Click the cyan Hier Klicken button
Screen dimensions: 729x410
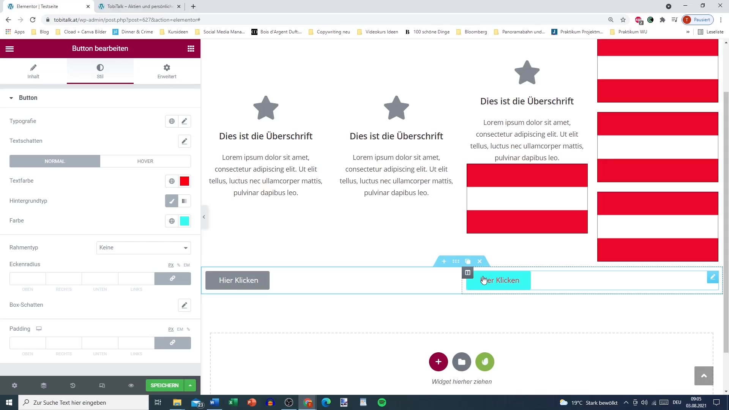tap(498, 280)
